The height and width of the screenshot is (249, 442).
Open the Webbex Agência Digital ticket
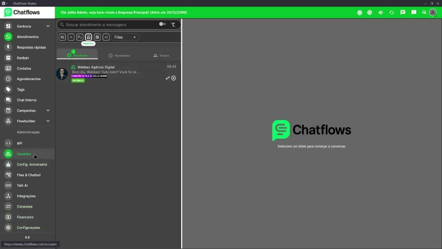(x=118, y=73)
